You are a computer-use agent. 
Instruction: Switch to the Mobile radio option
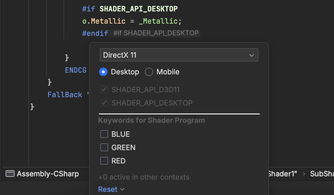pos(149,72)
